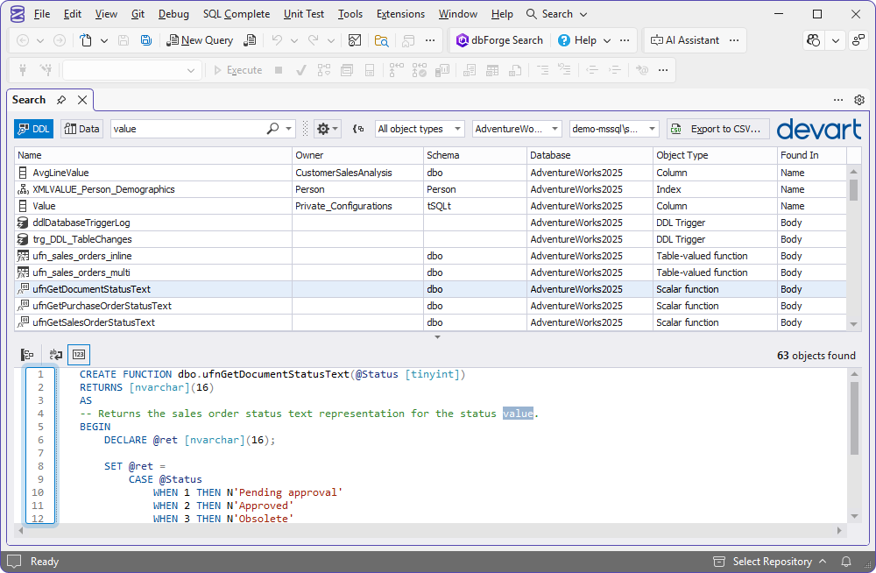This screenshot has width=876, height=573.
Task: Toggle DDL search mode
Action: point(33,129)
